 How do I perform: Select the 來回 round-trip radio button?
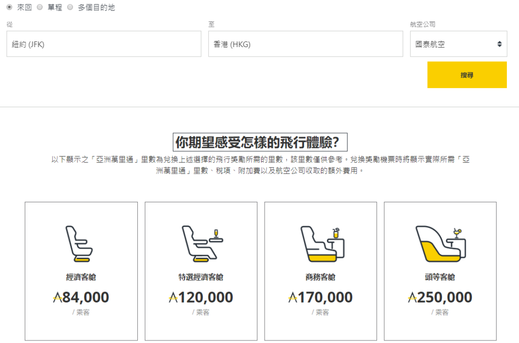click(9, 7)
